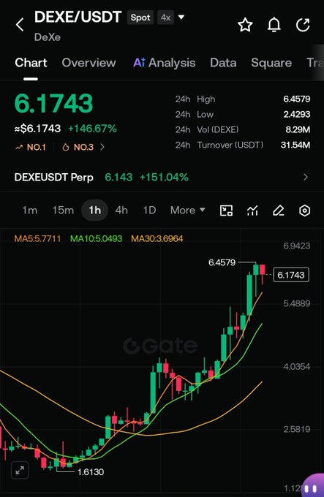Open chart indicators icon
This screenshot has height=497, width=324.
point(252,210)
